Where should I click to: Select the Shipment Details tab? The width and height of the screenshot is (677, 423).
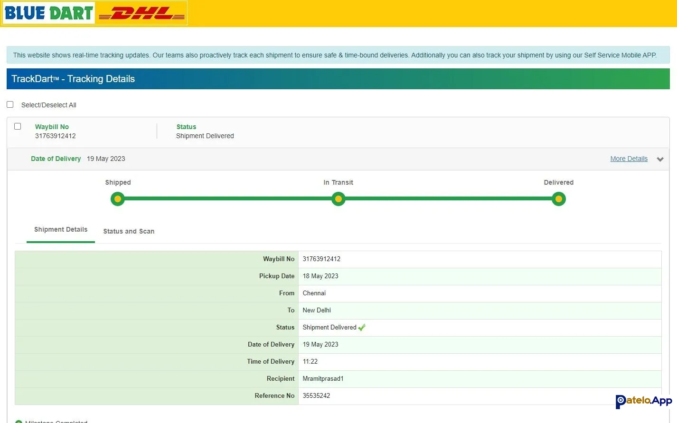(61, 230)
